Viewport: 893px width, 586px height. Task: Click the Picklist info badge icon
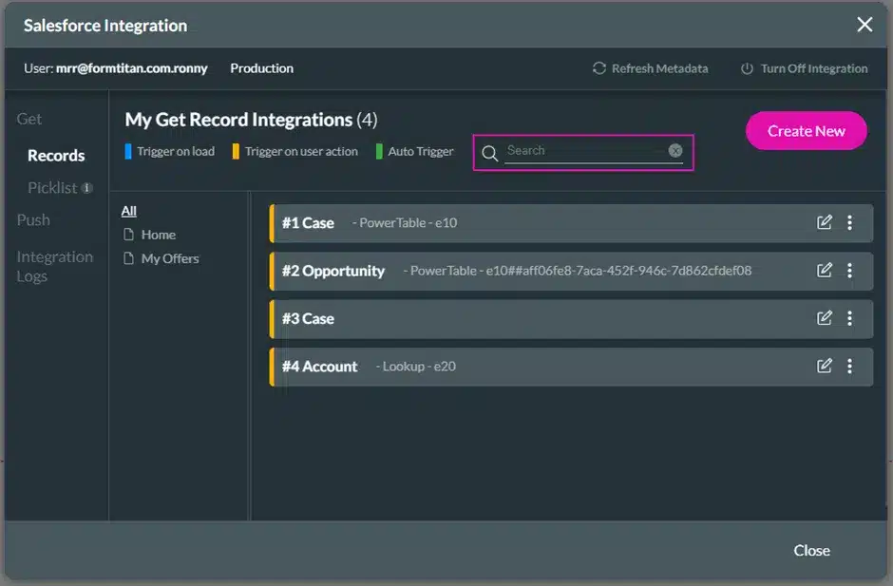click(87, 188)
